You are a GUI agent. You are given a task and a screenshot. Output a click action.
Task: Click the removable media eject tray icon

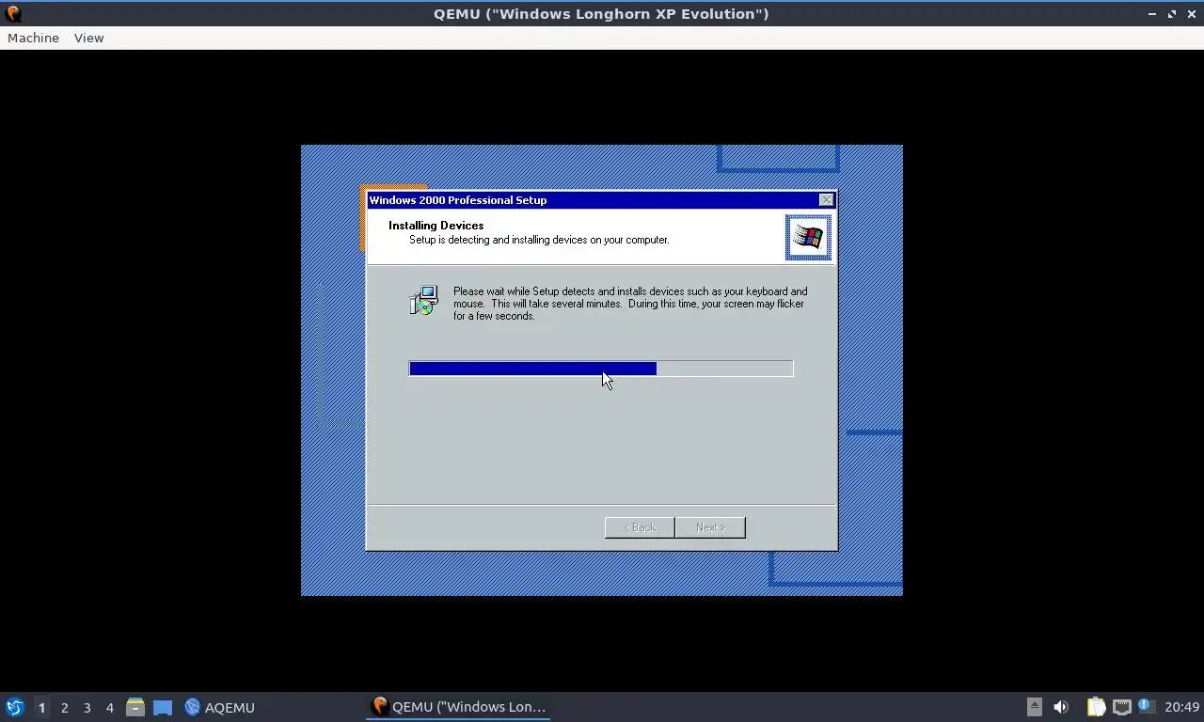click(x=1034, y=707)
